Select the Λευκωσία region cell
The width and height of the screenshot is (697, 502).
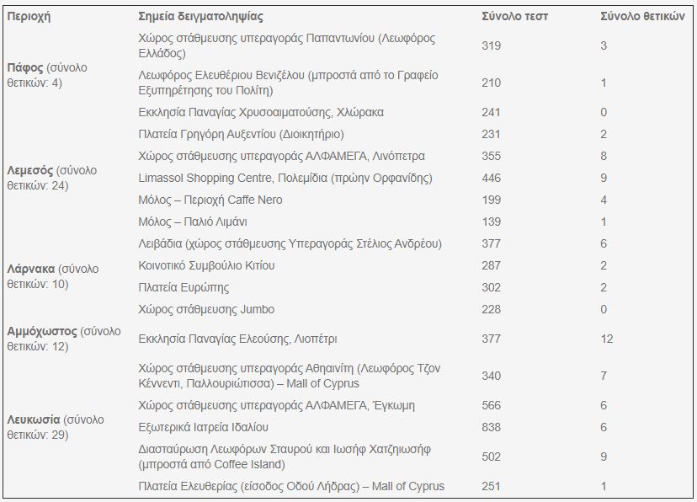(56, 427)
